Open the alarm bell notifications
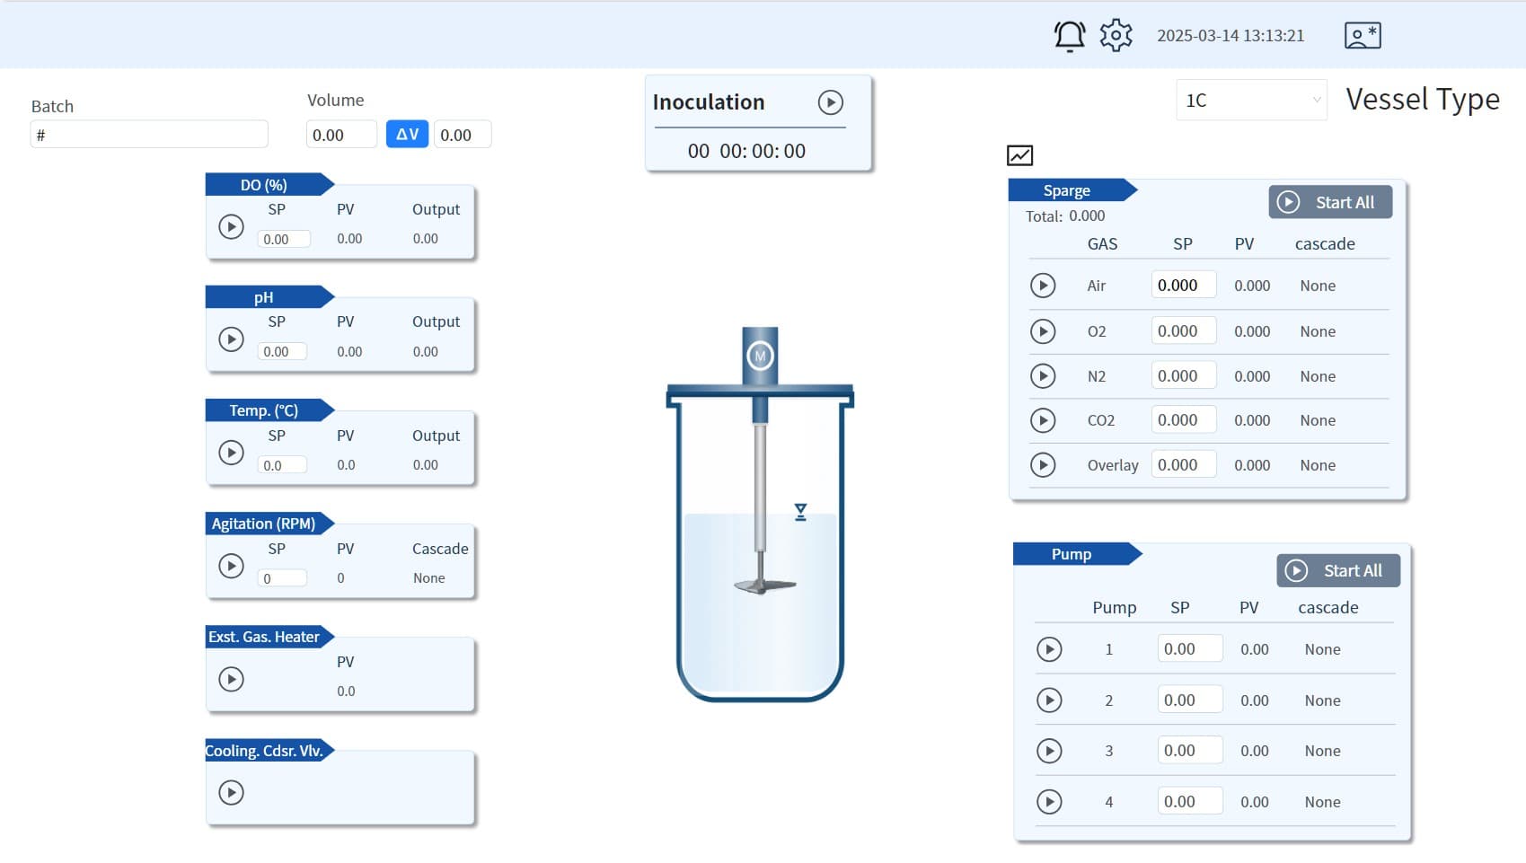Image resolution: width=1526 pixels, height=863 pixels. point(1069,36)
